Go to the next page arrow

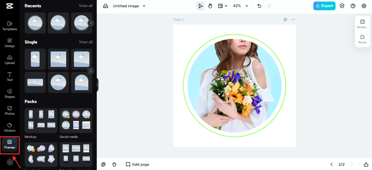click(352, 164)
